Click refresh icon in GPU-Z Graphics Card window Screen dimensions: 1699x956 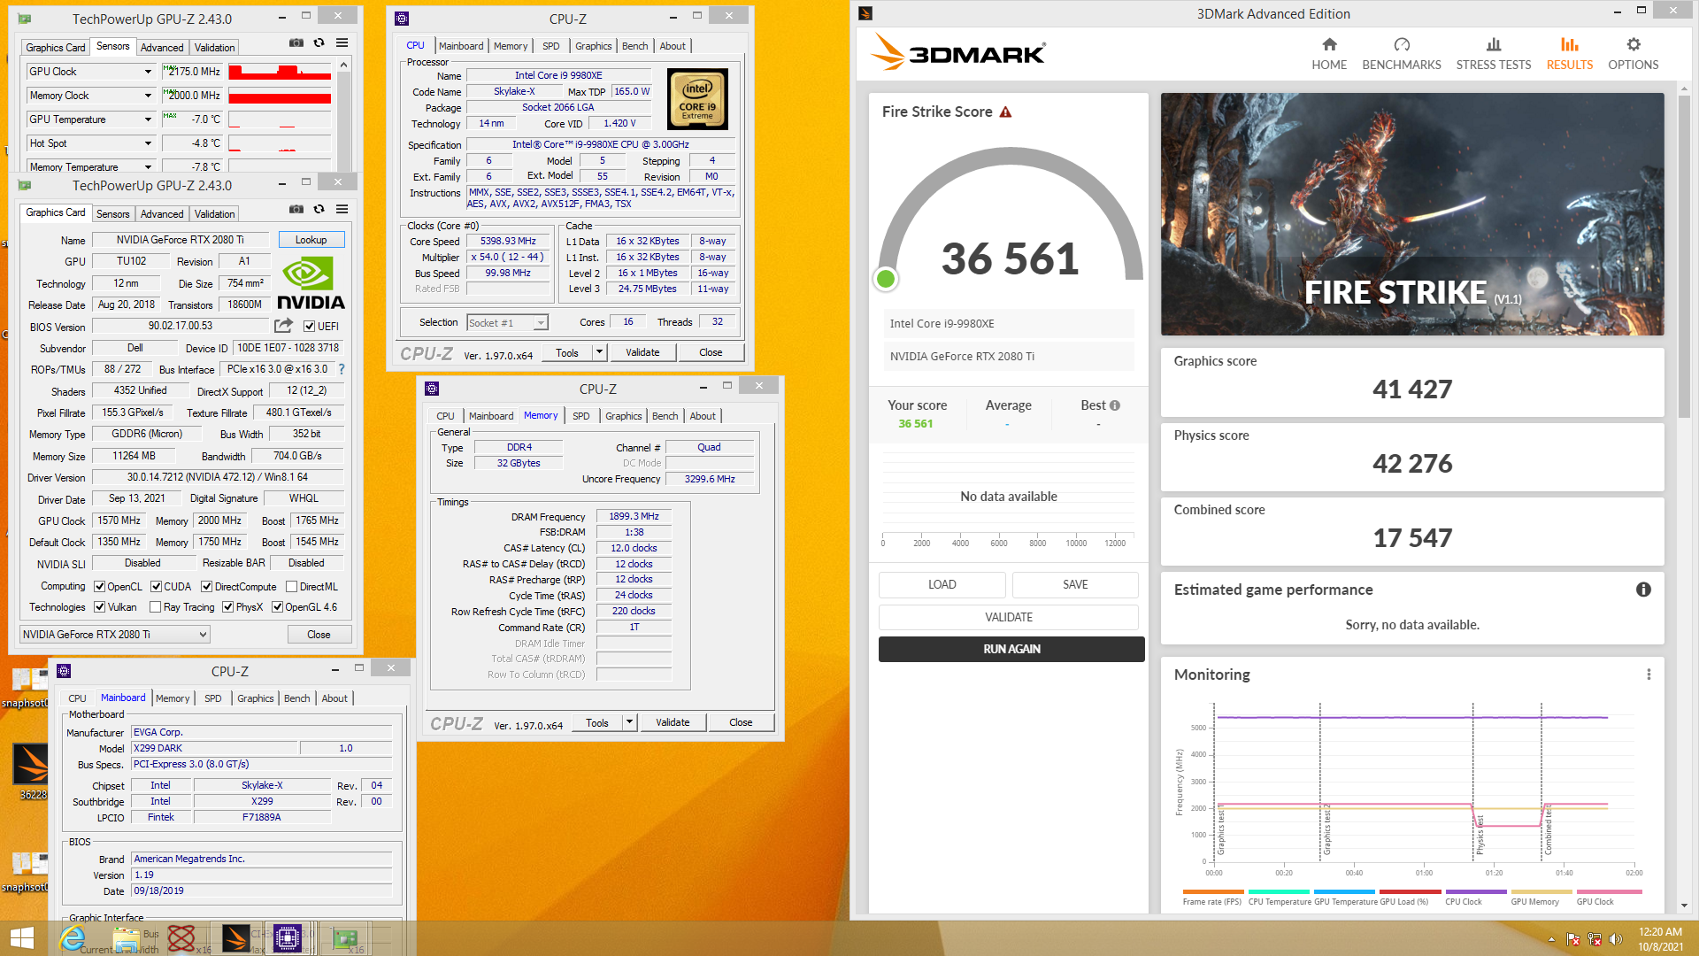[x=319, y=209]
